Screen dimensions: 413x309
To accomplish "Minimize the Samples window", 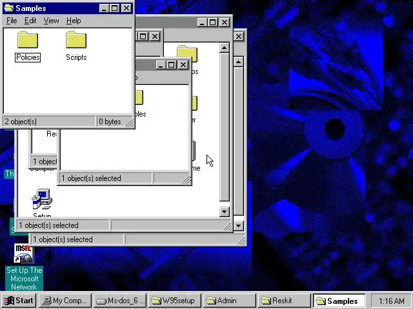I will point(104,8).
